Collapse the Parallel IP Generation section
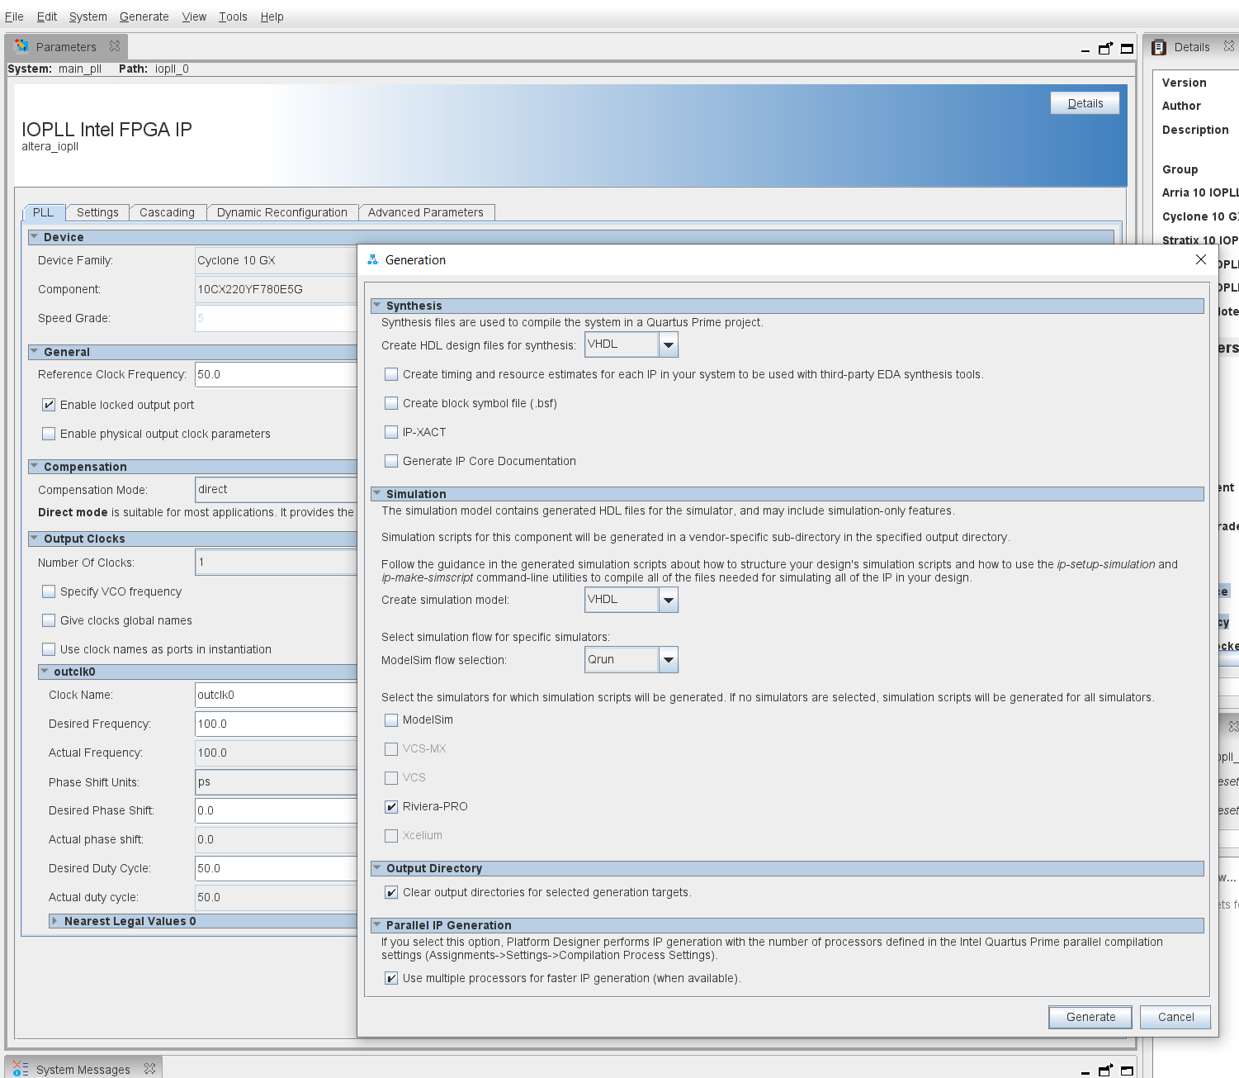1239x1078 pixels. point(377,925)
